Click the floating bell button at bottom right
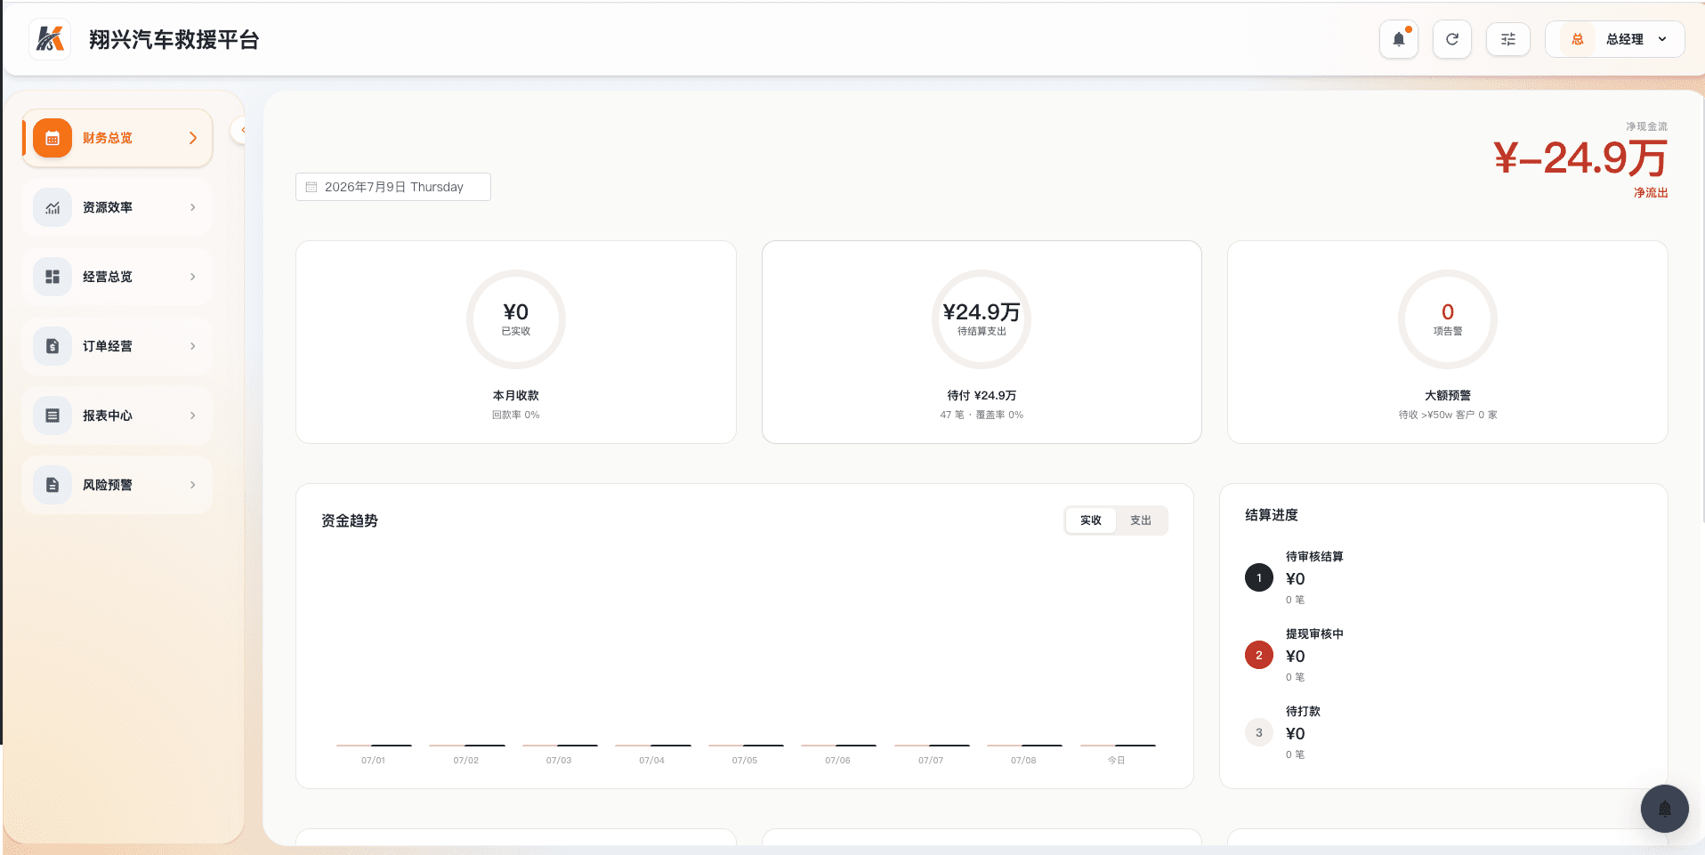 pyautogui.click(x=1664, y=808)
